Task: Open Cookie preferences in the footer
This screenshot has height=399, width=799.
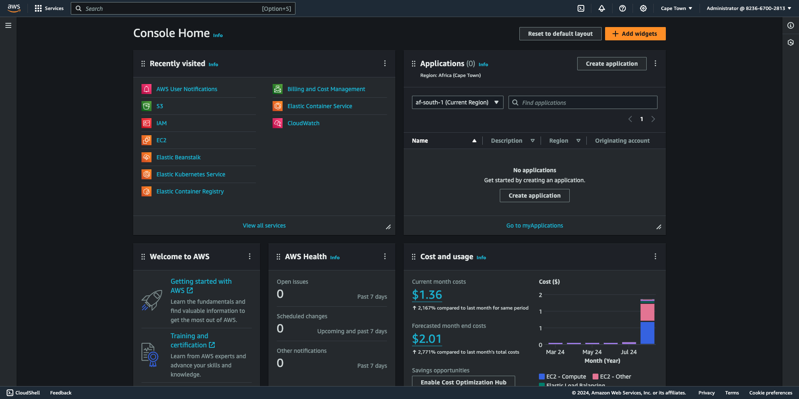Action: [x=771, y=393]
